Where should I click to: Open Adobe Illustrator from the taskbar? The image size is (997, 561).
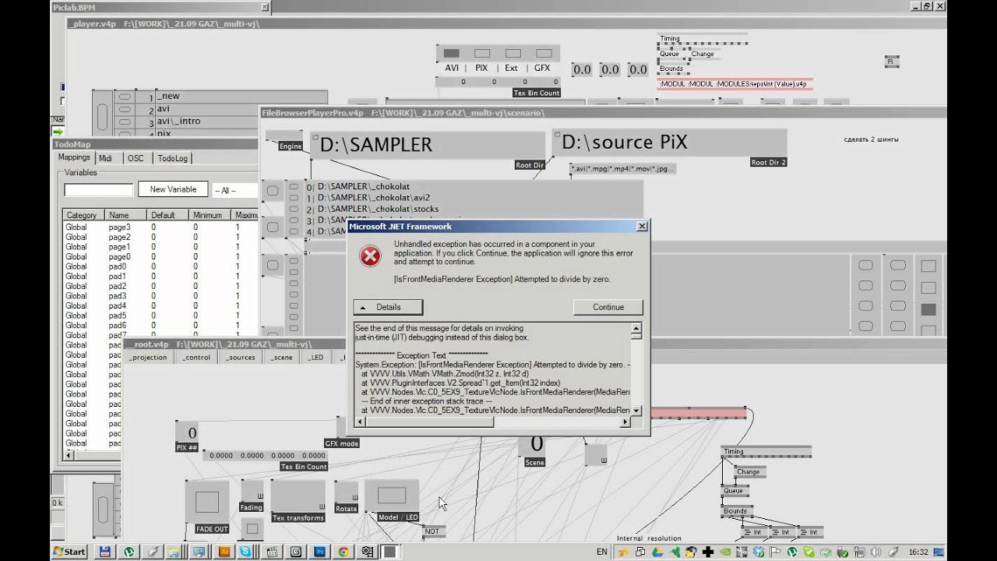click(x=224, y=552)
